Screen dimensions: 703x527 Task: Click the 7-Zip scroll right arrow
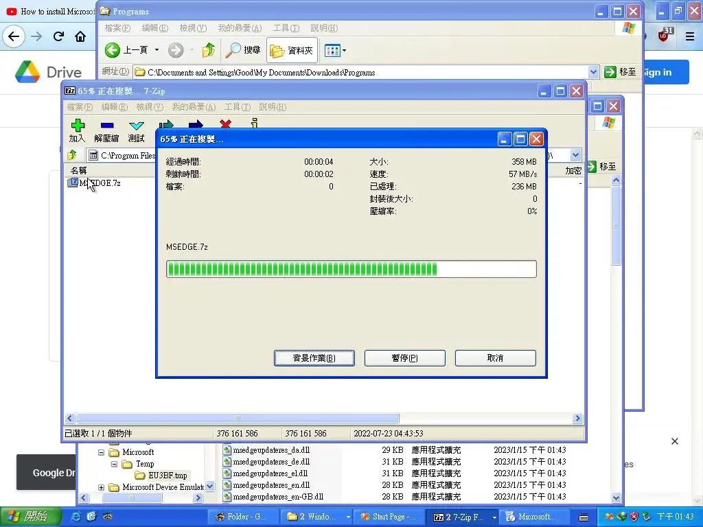[x=577, y=419]
